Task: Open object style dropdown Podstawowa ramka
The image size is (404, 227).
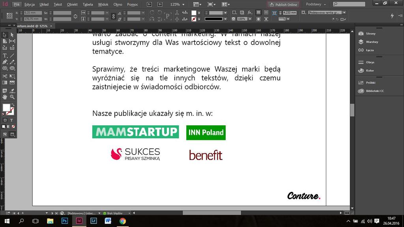Action: [344, 12]
